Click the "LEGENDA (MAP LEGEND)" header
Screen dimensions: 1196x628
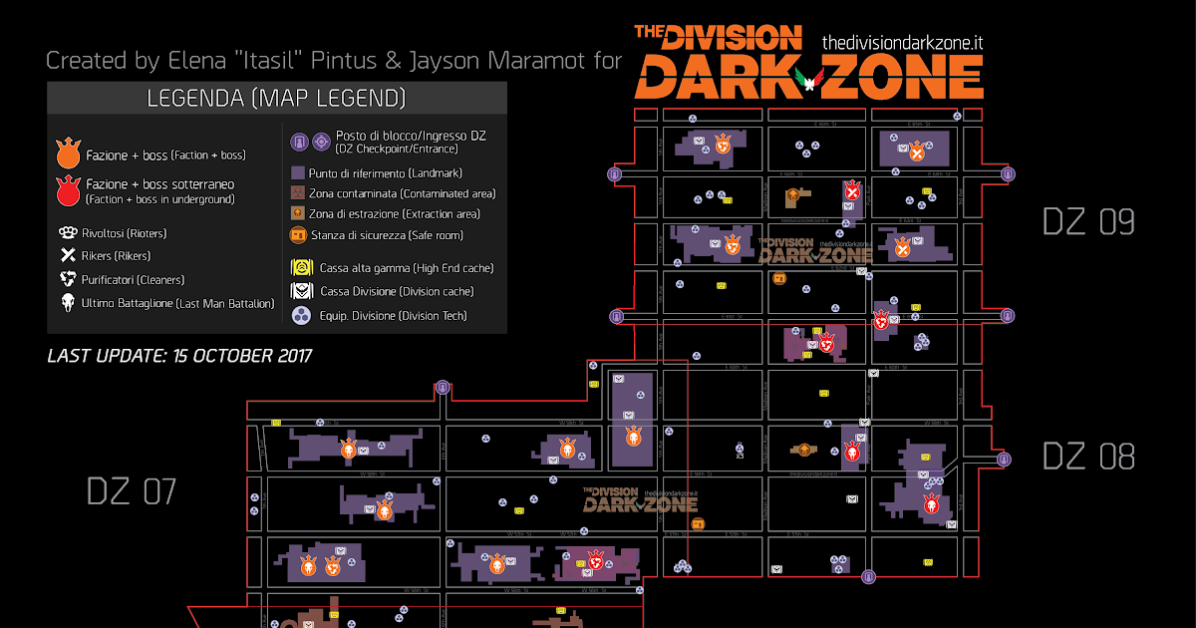pyautogui.click(x=276, y=98)
